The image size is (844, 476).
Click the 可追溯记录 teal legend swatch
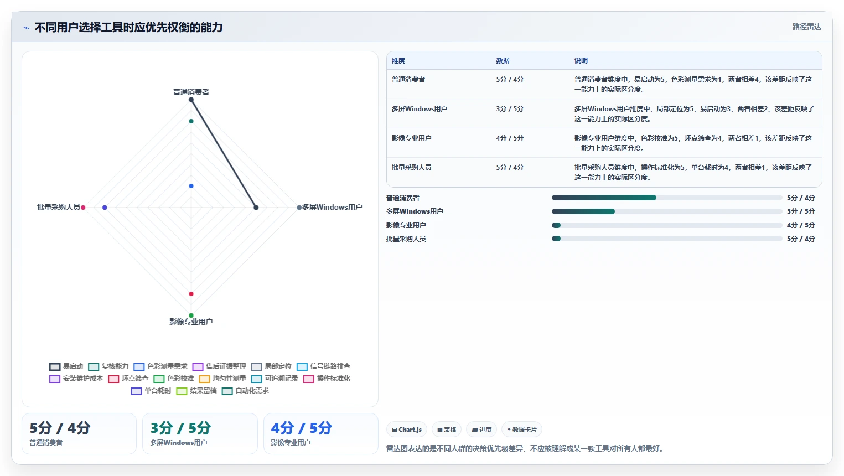click(x=256, y=379)
